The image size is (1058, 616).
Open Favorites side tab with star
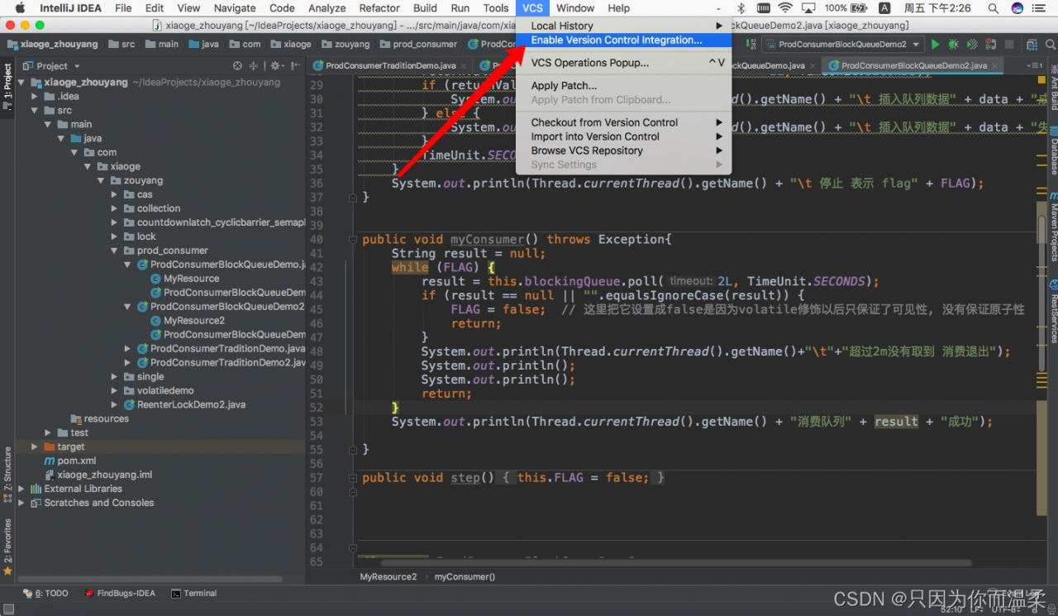[x=7, y=546]
